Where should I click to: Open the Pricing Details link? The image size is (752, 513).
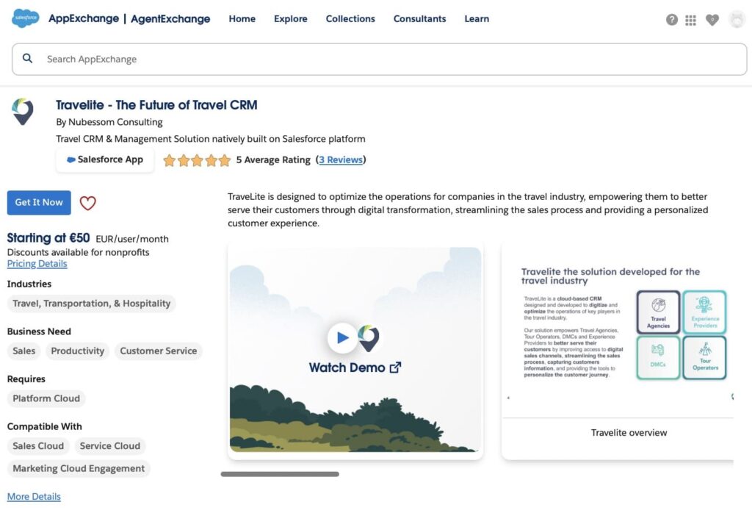[37, 263]
